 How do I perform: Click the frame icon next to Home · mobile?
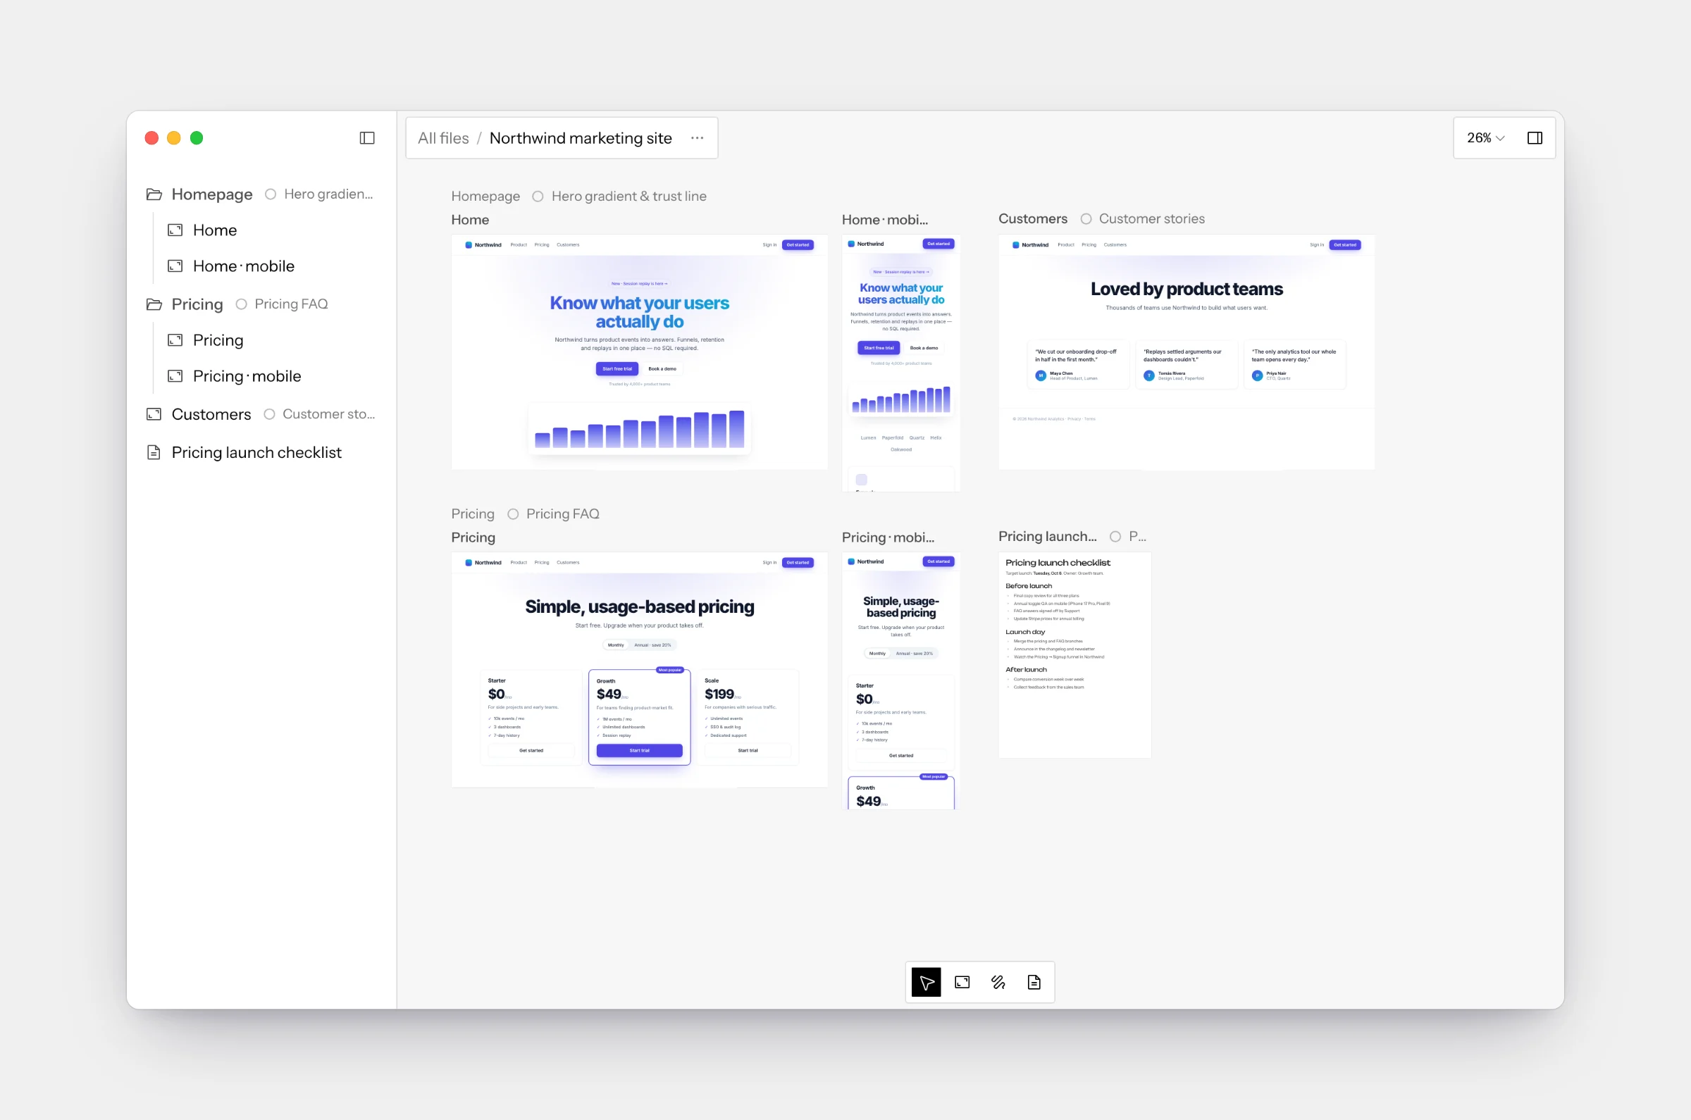175,266
